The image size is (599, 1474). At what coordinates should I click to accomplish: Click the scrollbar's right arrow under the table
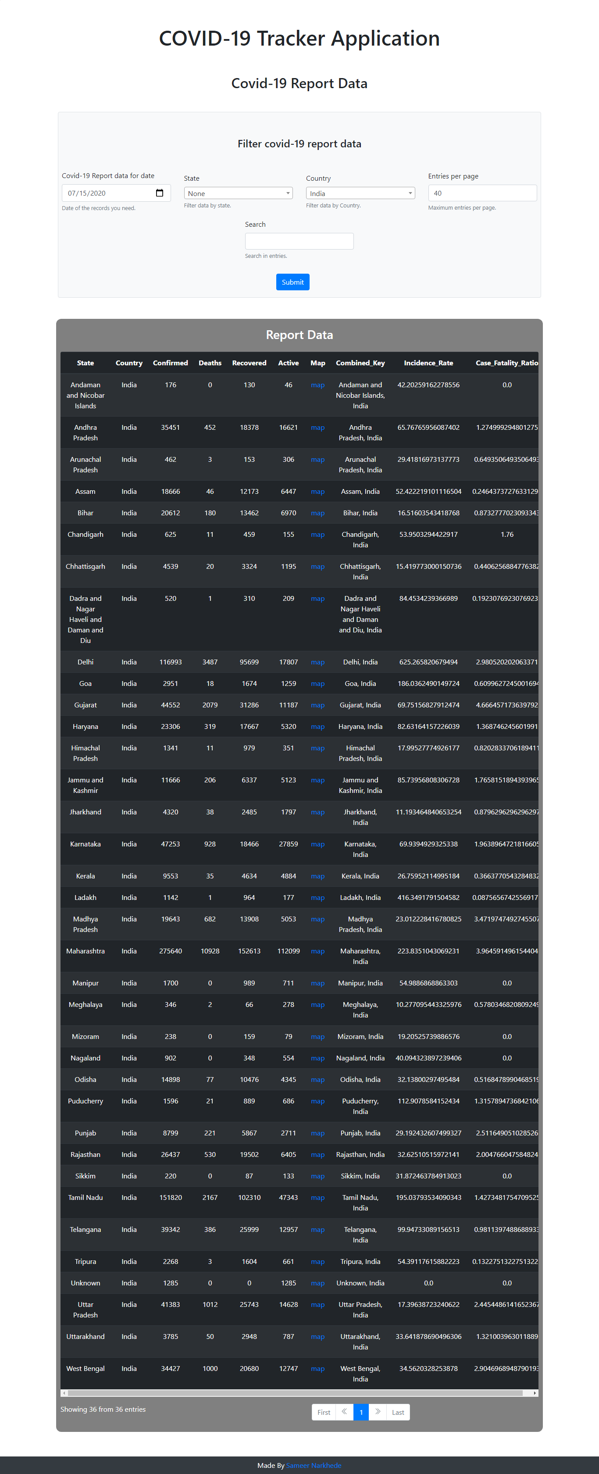(x=535, y=1393)
